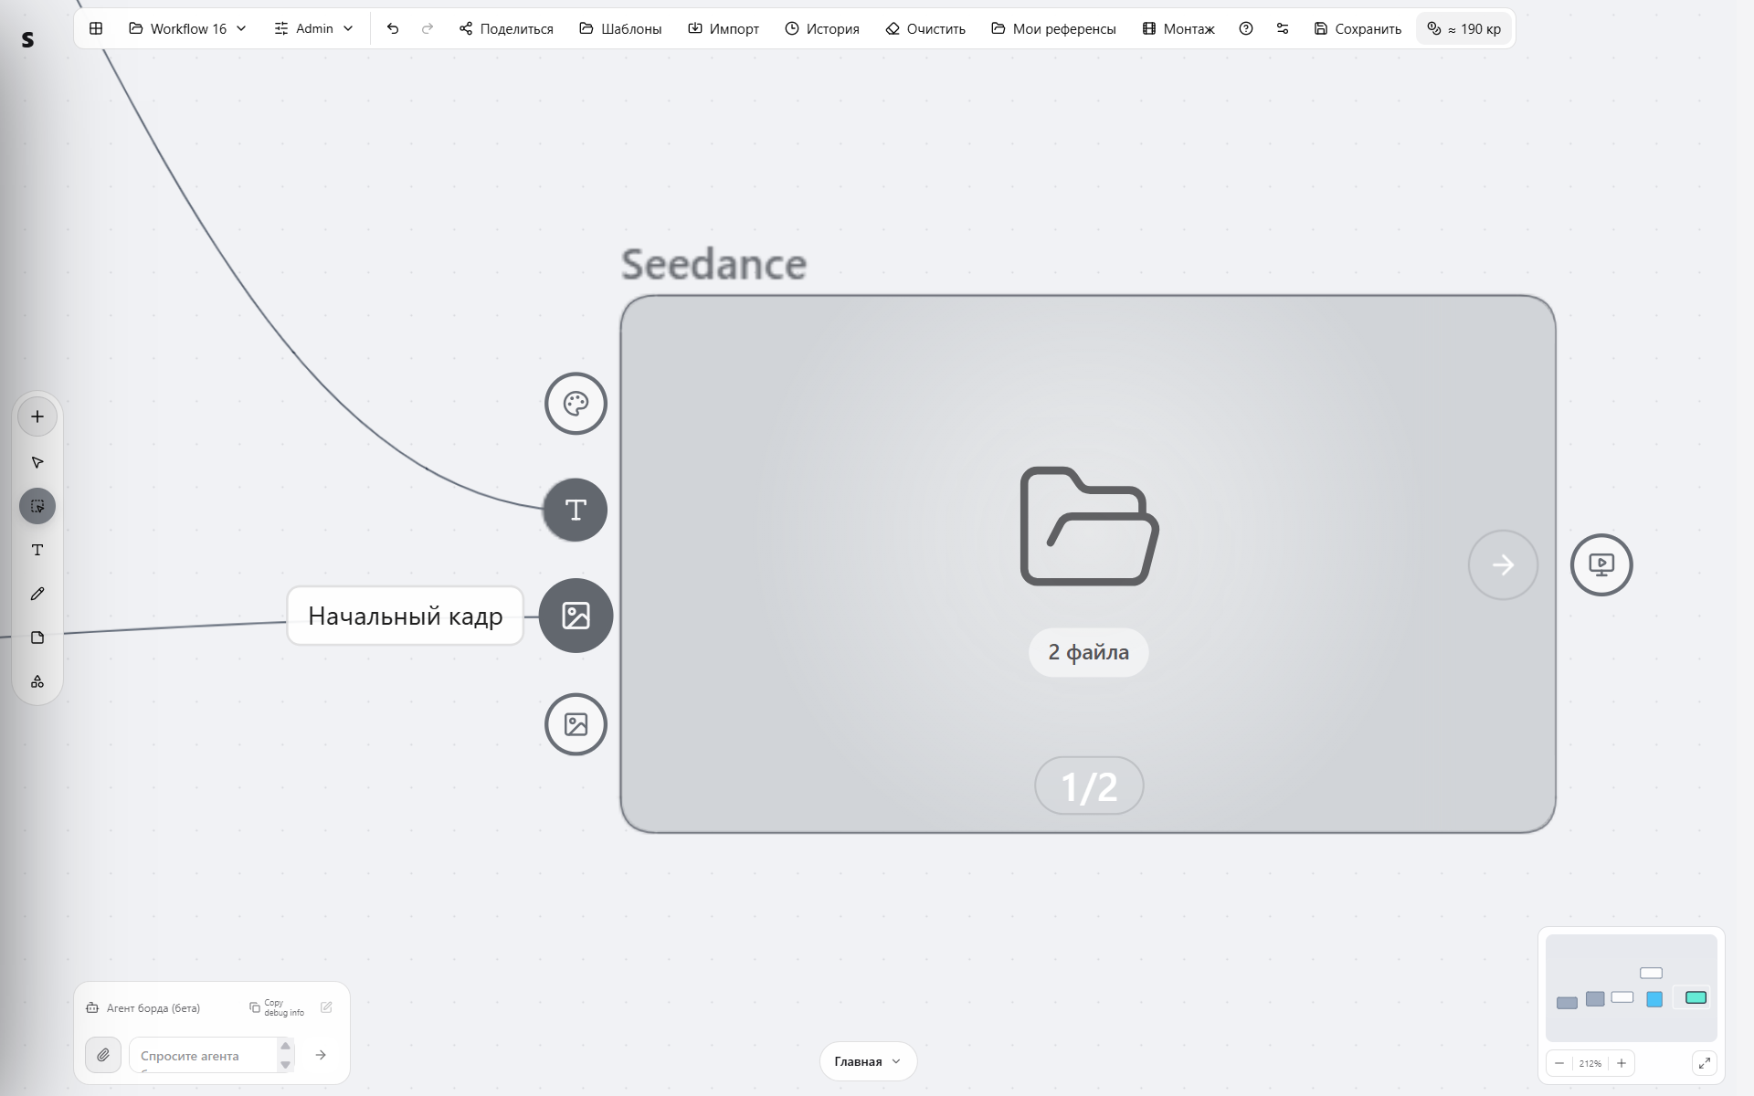Image resolution: width=1754 pixels, height=1096 pixels.
Task: Go to next file with arrow button
Action: click(x=1503, y=565)
